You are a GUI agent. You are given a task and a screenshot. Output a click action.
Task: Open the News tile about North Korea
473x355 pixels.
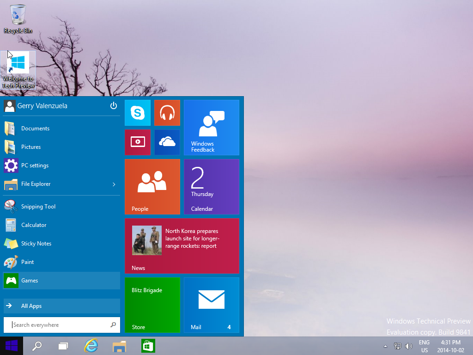click(x=182, y=246)
